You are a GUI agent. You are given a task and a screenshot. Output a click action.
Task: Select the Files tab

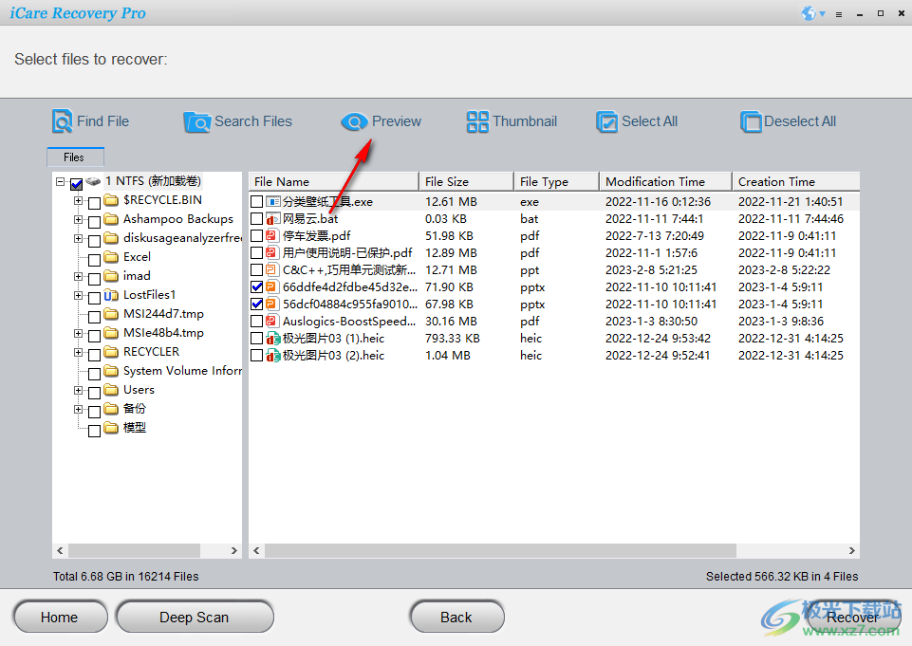coord(75,157)
